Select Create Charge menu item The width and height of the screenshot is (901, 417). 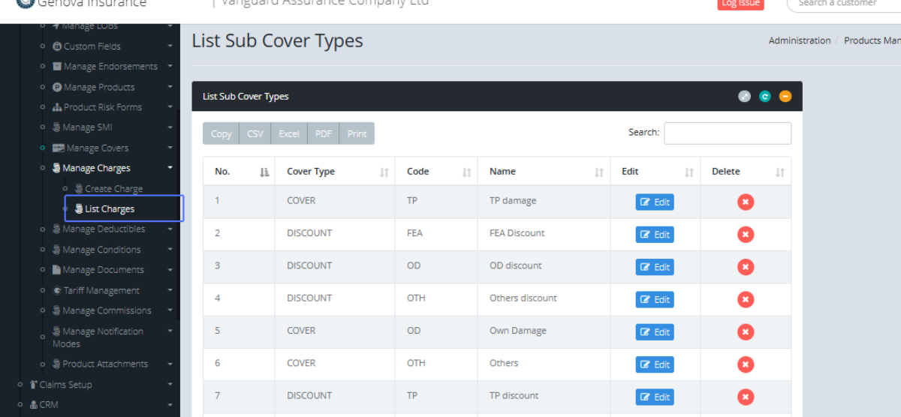pos(113,189)
